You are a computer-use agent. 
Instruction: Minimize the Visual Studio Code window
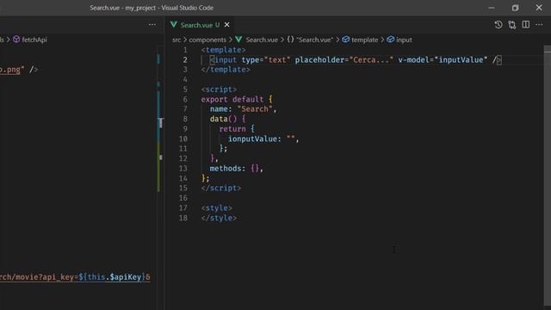click(492, 8)
